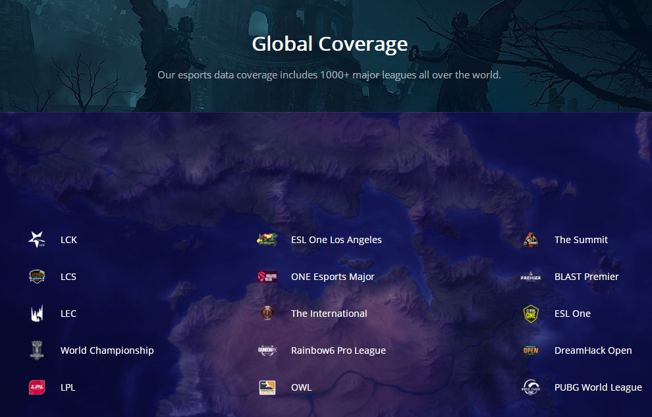652x417 pixels.
Task: Open Rainbow6 Pro League text
Action: pos(339,350)
